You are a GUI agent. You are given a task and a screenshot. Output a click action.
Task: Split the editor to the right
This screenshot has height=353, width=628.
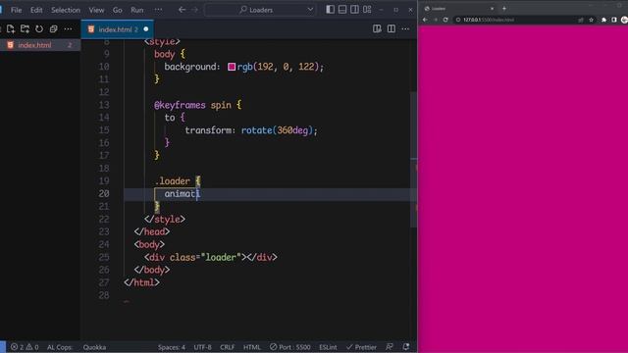tap(392, 28)
